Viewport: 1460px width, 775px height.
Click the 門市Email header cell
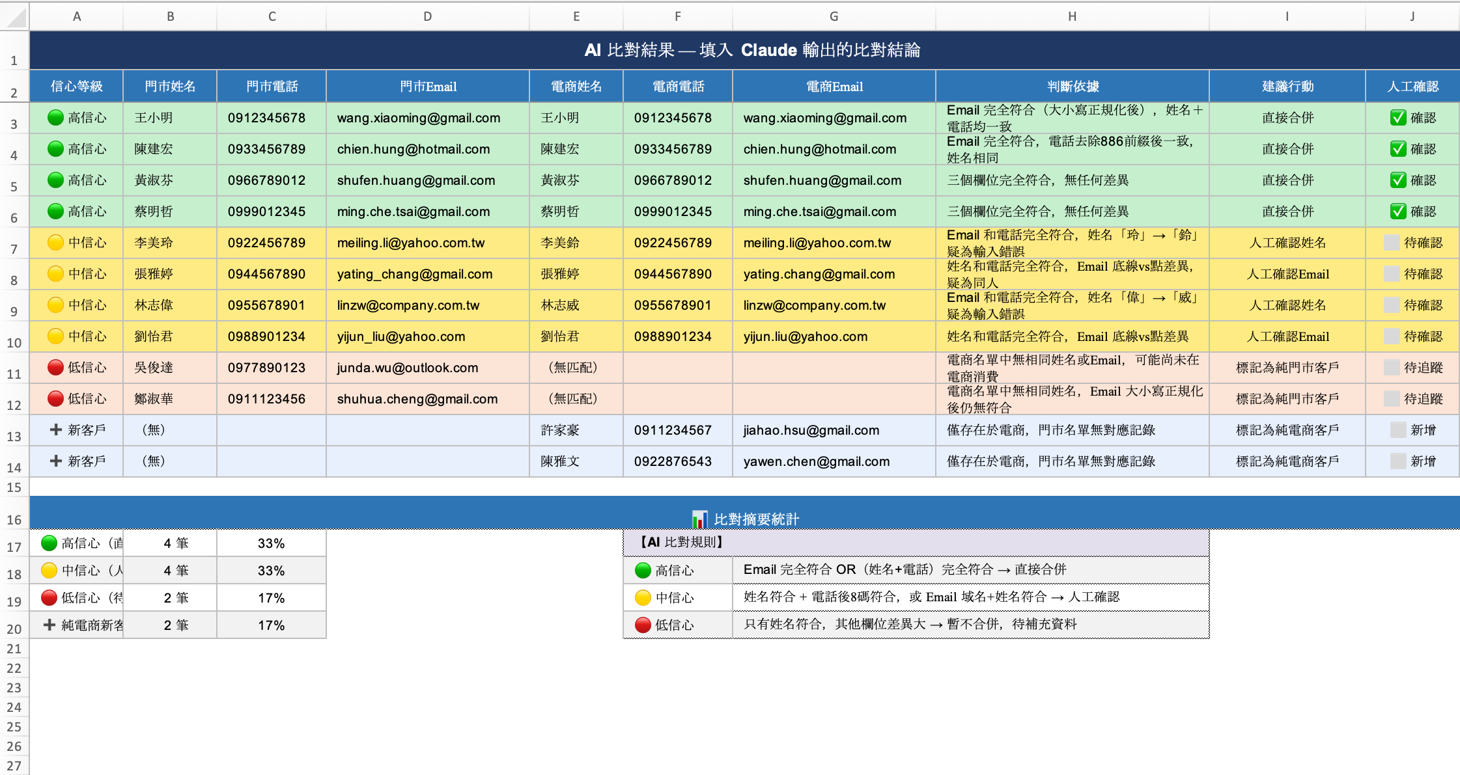pyautogui.click(x=428, y=86)
